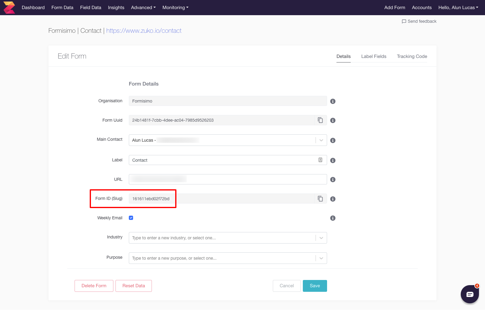This screenshot has width=485, height=310.
Task: Click the Reset Data button
Action: [134, 286]
